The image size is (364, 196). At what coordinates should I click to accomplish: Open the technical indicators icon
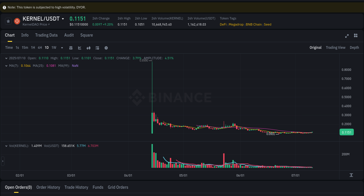(x=89, y=48)
